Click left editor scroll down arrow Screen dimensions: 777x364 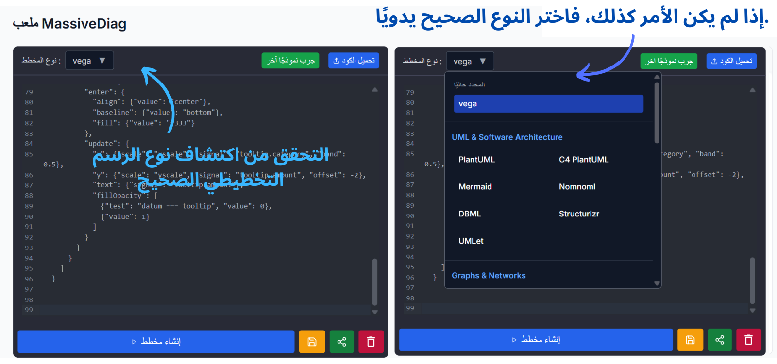point(375,312)
